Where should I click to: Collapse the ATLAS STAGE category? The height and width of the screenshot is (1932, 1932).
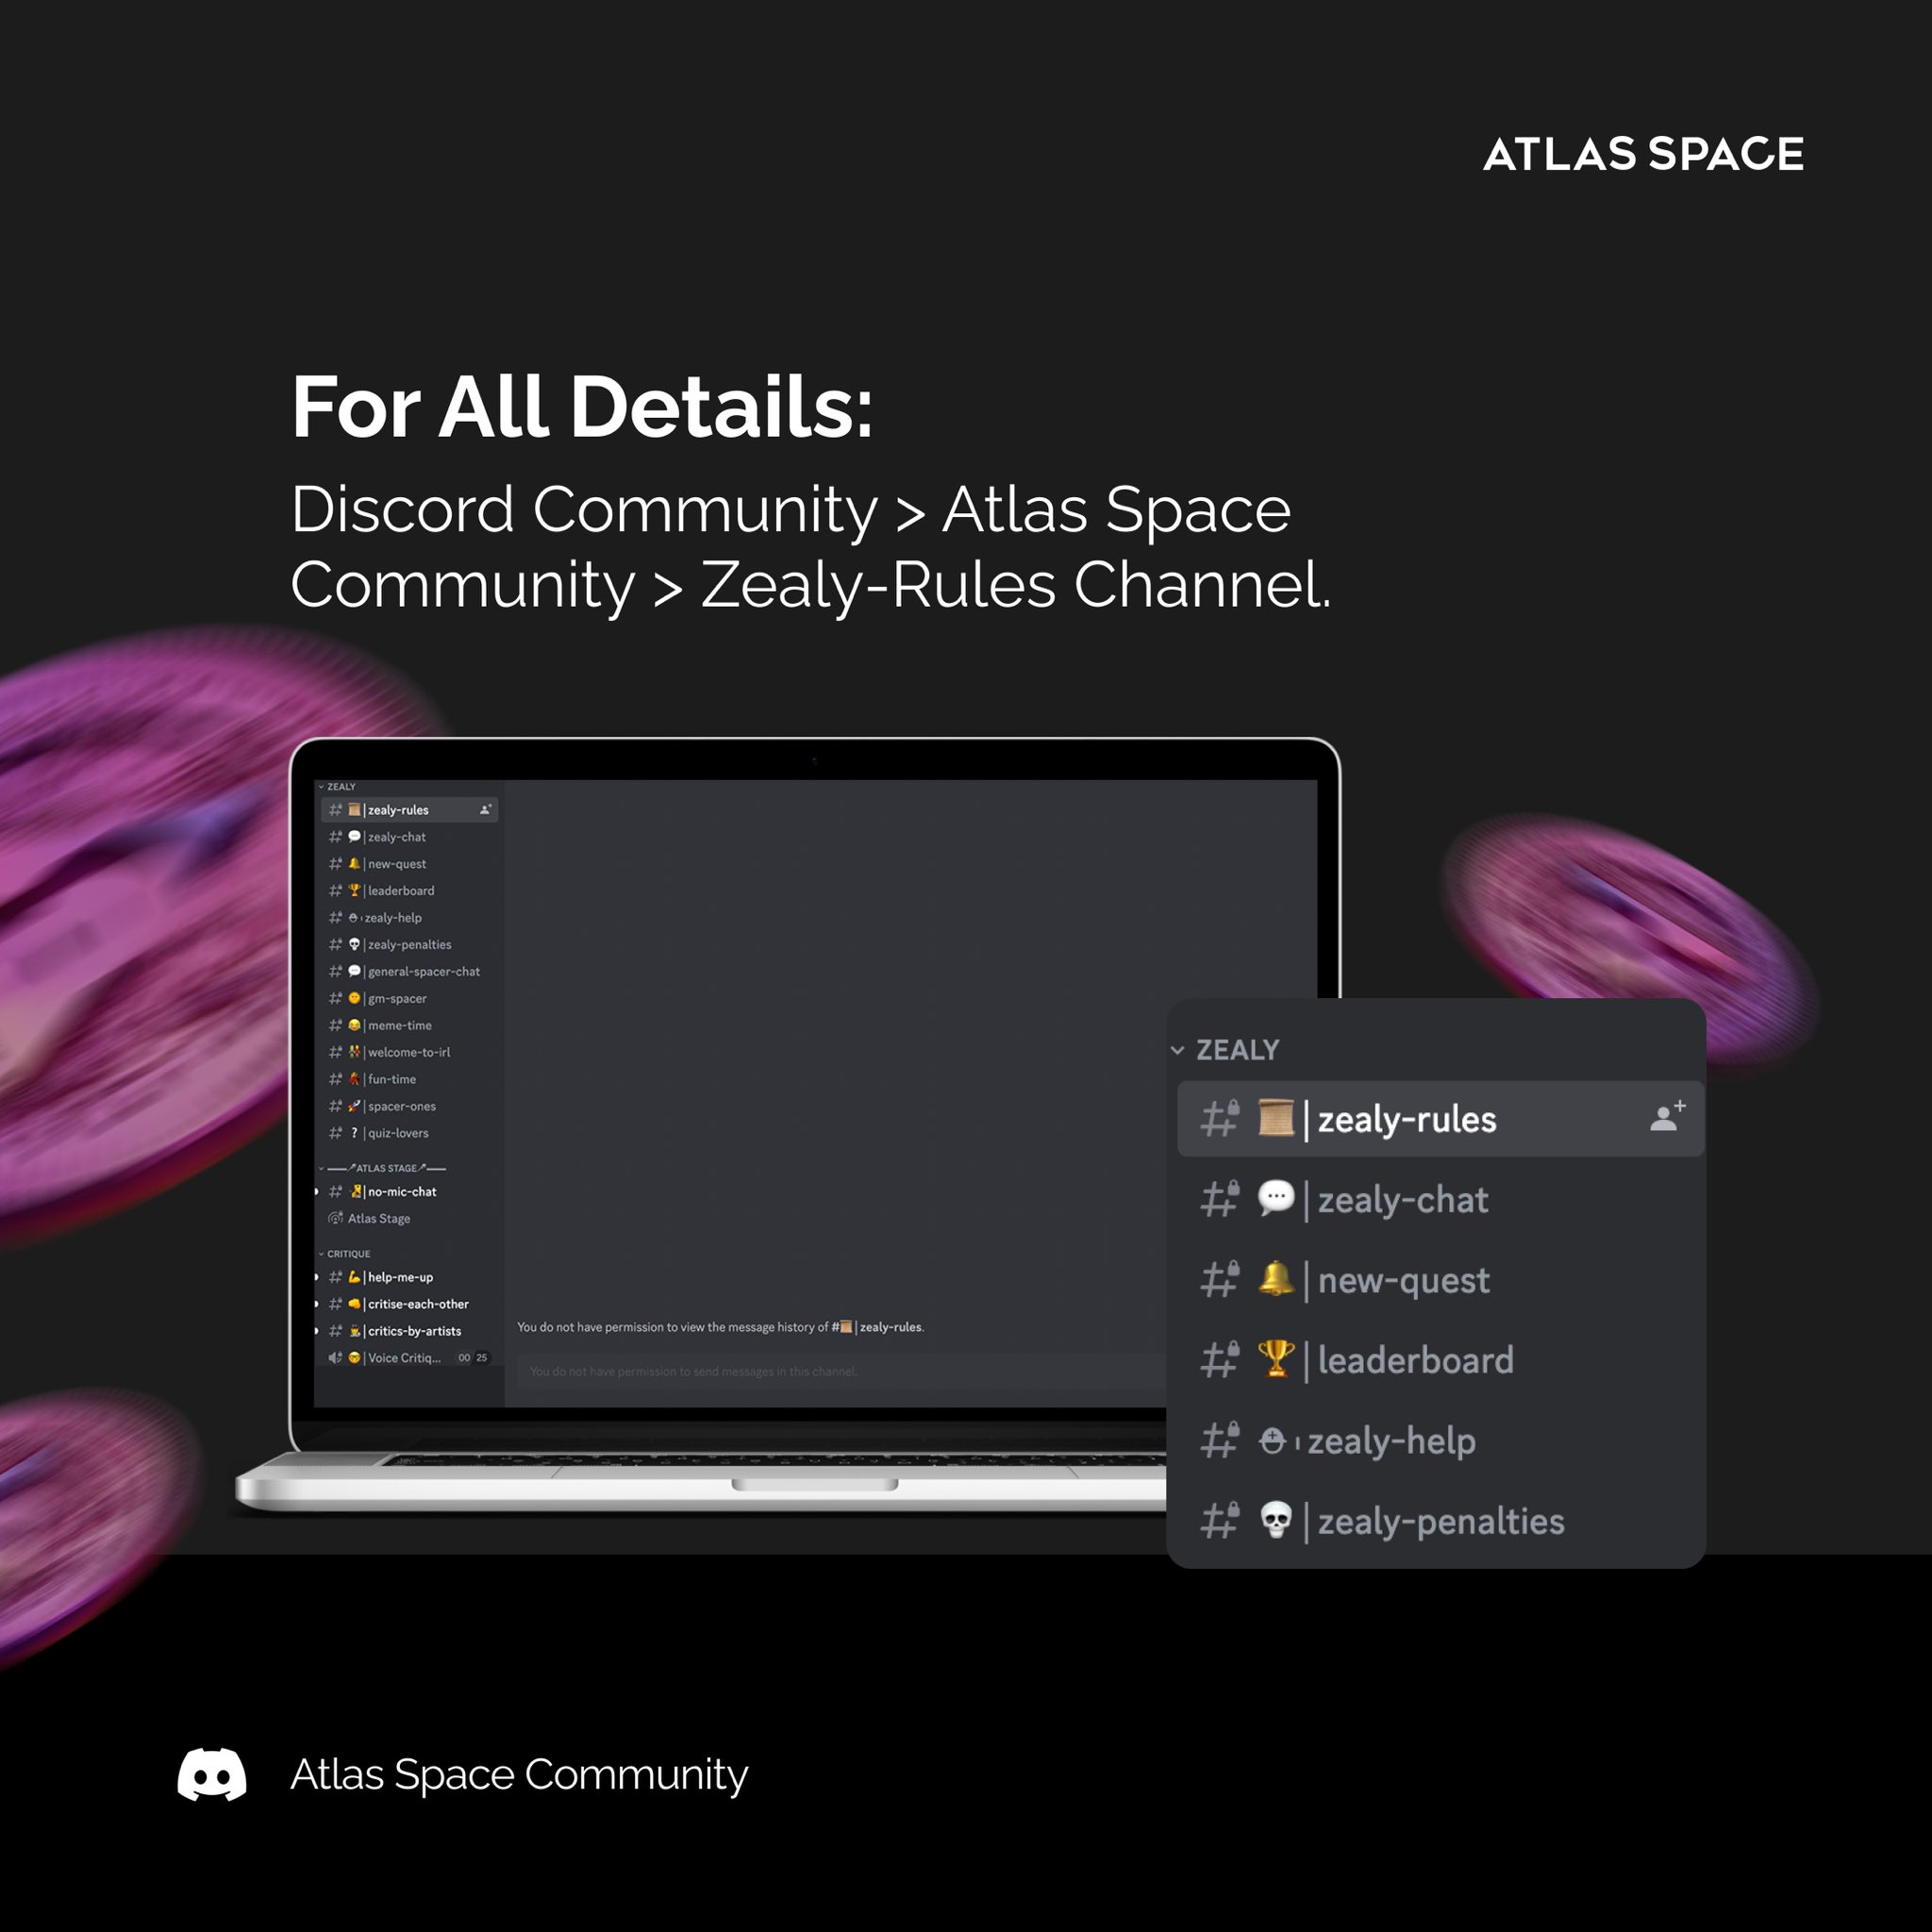[x=321, y=1168]
